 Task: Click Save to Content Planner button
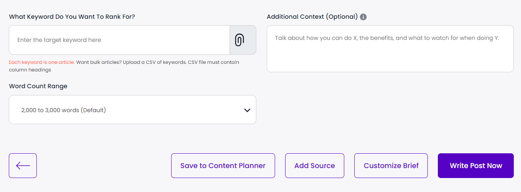point(223,166)
